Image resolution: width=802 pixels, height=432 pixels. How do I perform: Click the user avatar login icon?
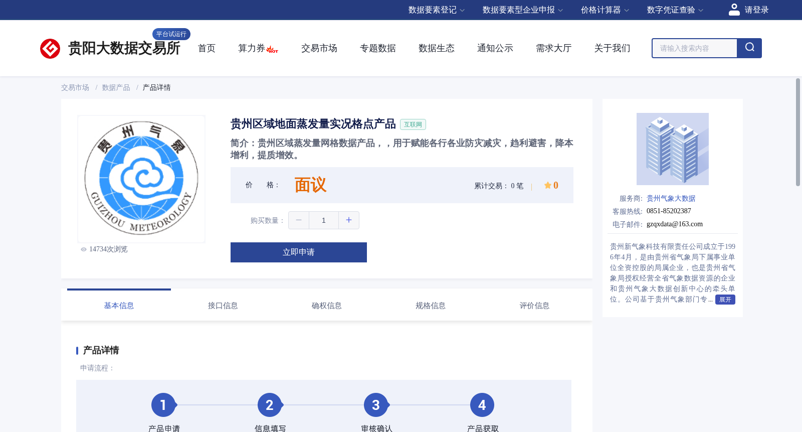point(734,10)
